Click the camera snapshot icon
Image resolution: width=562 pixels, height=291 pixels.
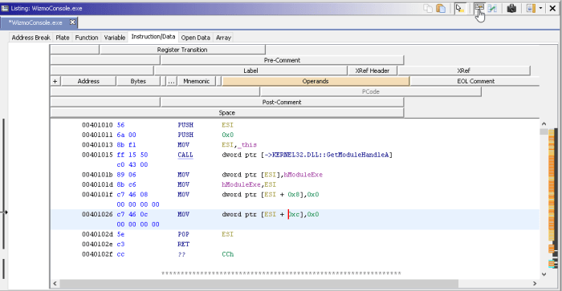[511, 8]
